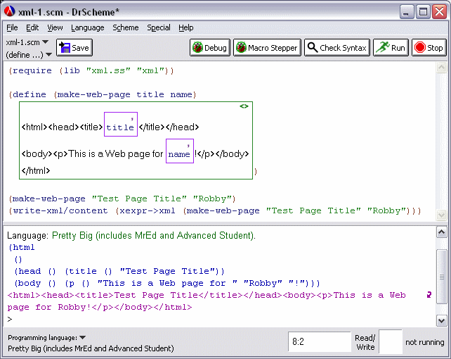Click the unquote name Scheme box
The width and height of the screenshot is (451, 359).
click(180, 151)
